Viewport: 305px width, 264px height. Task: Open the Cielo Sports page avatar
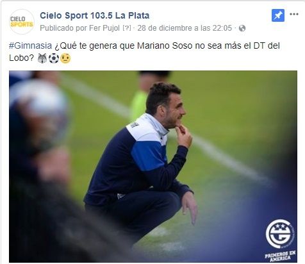click(22, 22)
